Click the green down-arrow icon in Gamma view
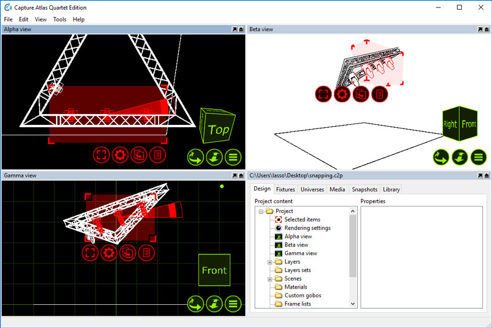This screenshot has height=328, width=492. 214,303
